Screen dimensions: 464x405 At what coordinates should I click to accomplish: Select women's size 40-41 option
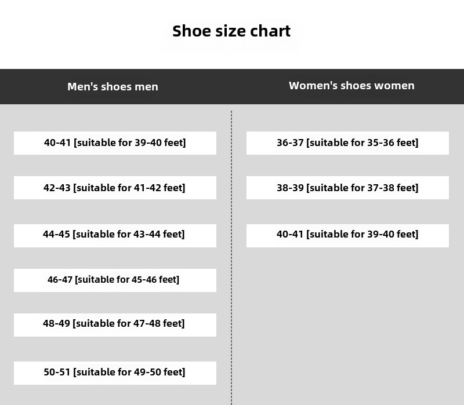tap(347, 235)
